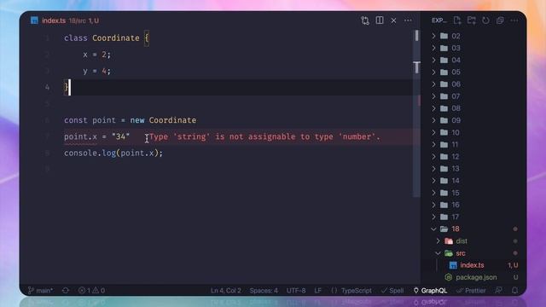Screen dimensions: 546x307
Task: Open package.json in the Explorer tree
Action: click(x=474, y=277)
